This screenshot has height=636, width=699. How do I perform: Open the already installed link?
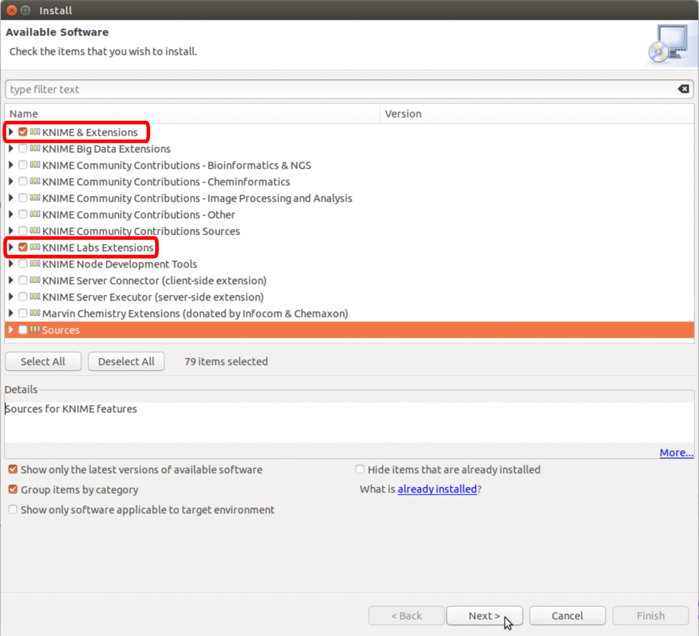437,489
